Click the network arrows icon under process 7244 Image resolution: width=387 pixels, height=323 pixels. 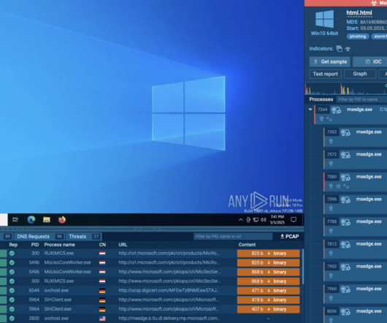[x=329, y=119]
